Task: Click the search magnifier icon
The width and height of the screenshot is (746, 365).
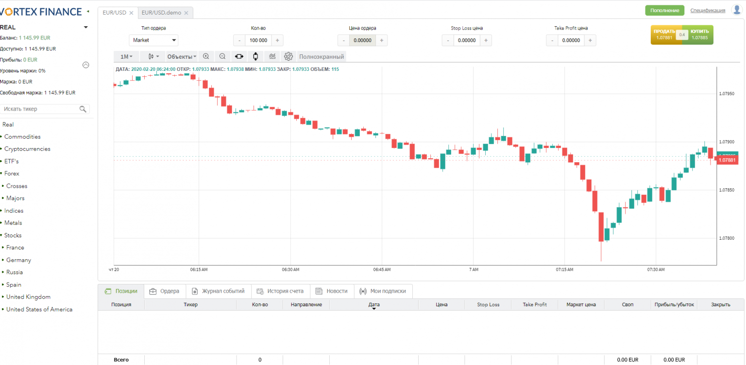Action: (83, 109)
